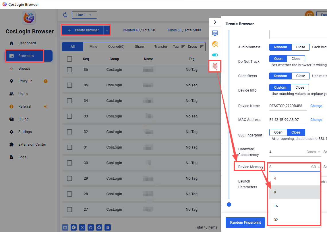The image size is (327, 232).
Task: Click Change next to MAC Address
Action: click(316, 120)
